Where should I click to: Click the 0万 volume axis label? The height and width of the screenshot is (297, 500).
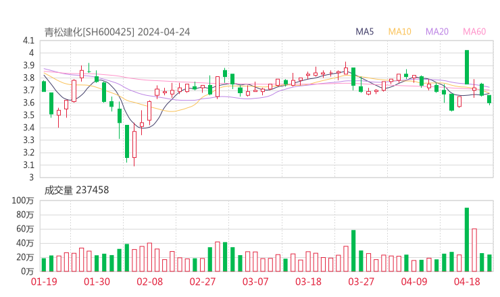tap(27, 271)
